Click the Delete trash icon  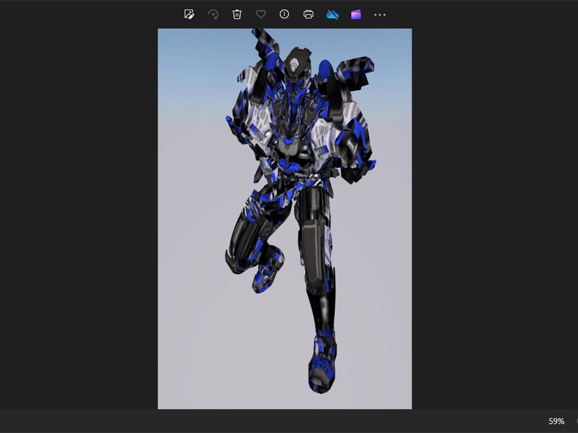[x=236, y=14]
